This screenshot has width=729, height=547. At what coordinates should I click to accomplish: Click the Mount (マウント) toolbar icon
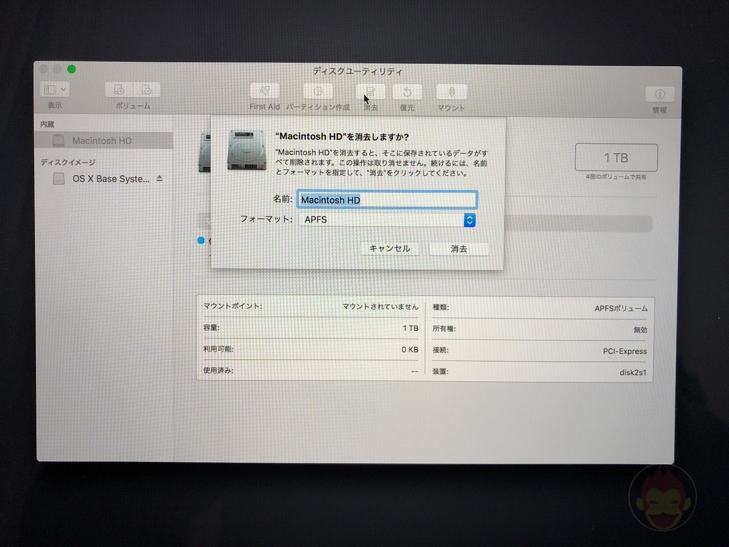click(451, 92)
